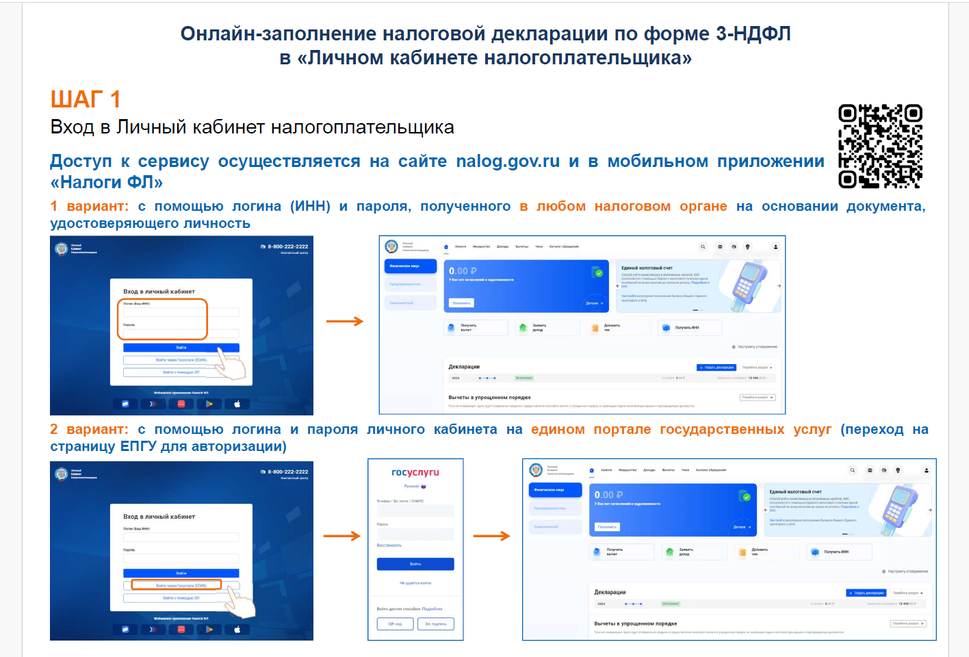Click the QR code beside the step 1 heading
Viewport: 969px width, 657px height.
pyautogui.click(x=880, y=146)
